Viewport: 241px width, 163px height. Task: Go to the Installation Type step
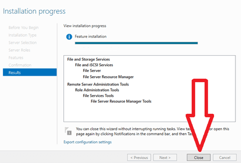click(23, 35)
